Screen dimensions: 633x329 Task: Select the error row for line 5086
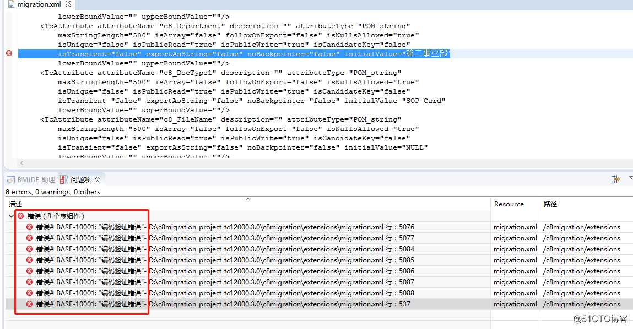coord(319,271)
